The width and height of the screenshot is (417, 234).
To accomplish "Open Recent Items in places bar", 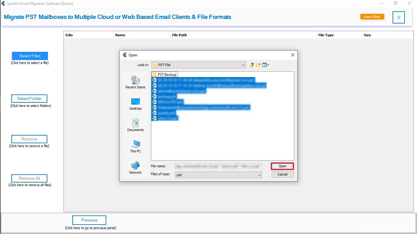I will (135, 82).
